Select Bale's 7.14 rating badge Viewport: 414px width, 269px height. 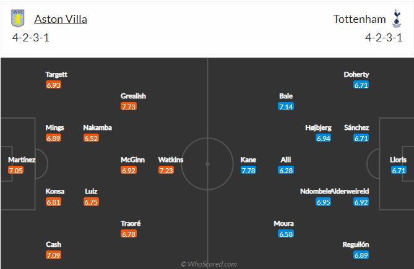285,106
